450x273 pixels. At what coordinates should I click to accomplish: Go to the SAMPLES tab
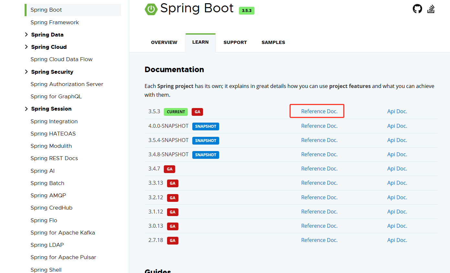(x=273, y=42)
